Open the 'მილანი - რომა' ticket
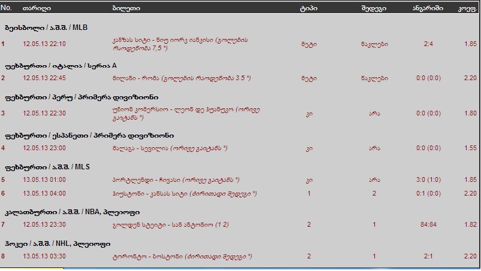The width and height of the screenshot is (481, 271). pyautogui.click(x=181, y=78)
